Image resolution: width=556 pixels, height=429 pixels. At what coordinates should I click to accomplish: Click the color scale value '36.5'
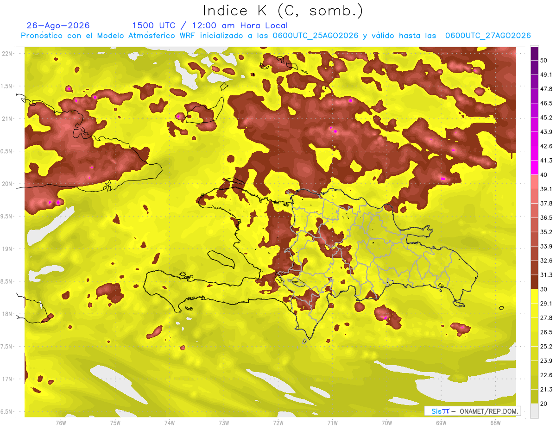[546, 218]
